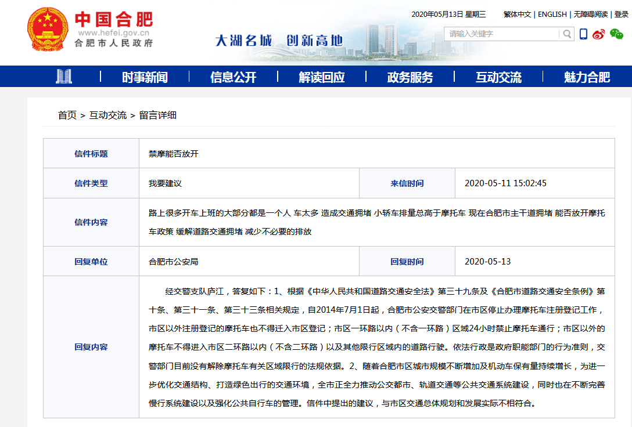
Task: Click the 登录 link
Action: pyautogui.click(x=621, y=14)
